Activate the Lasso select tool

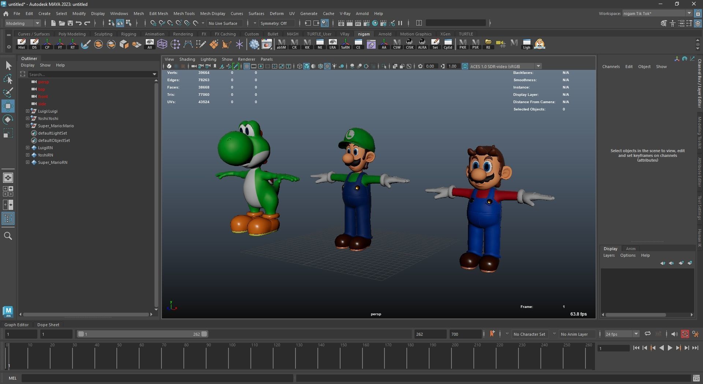[8, 79]
